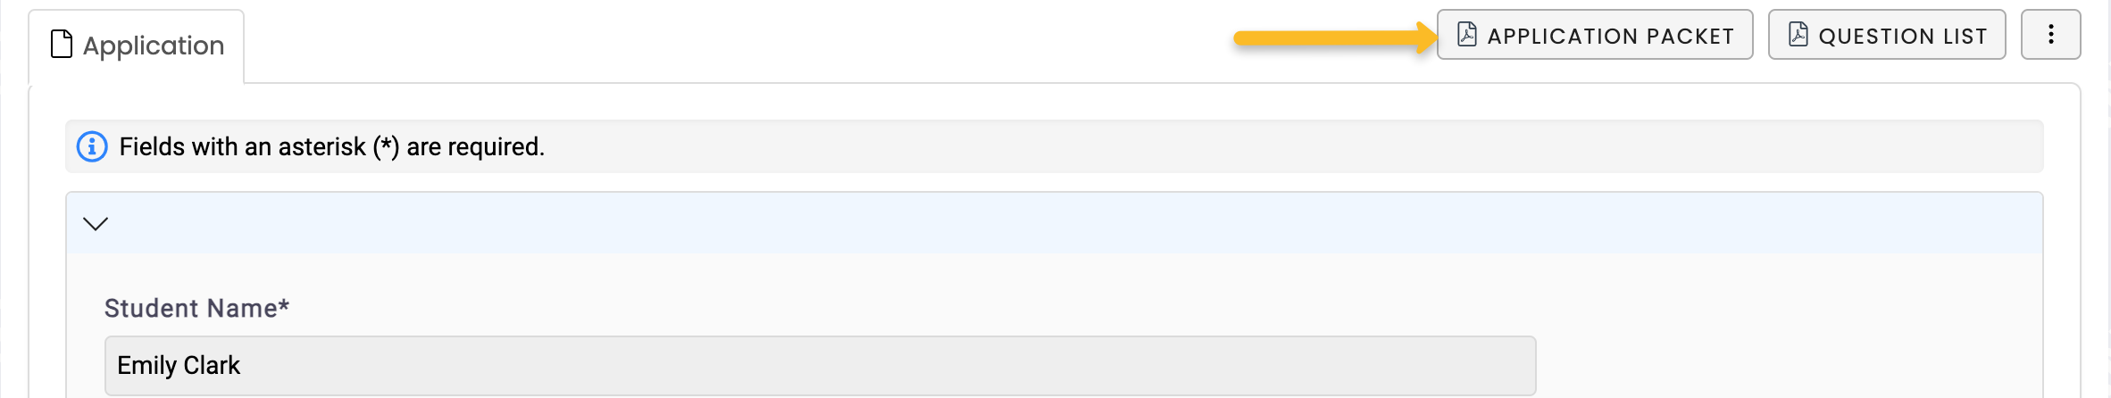Open the three-dot more options menu

(2050, 35)
